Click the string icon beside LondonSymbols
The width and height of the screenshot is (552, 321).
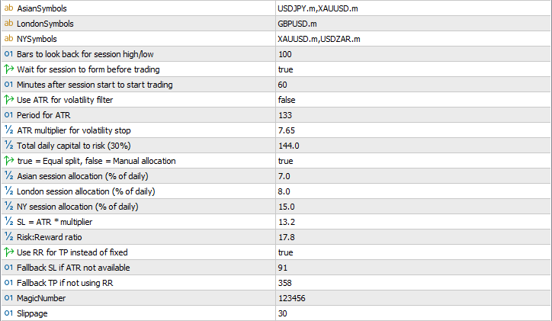tap(9, 24)
